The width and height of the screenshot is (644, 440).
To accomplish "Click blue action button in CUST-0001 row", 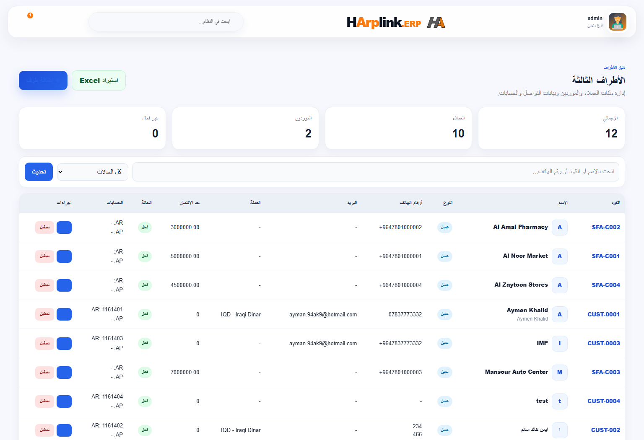I will 64,314.
